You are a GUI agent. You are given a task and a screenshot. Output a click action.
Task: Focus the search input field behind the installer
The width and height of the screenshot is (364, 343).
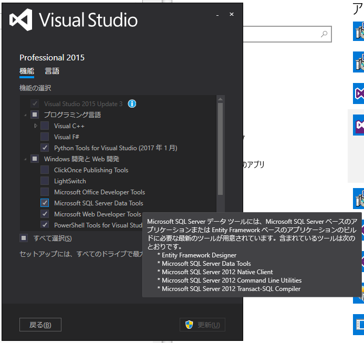[x=284, y=35]
